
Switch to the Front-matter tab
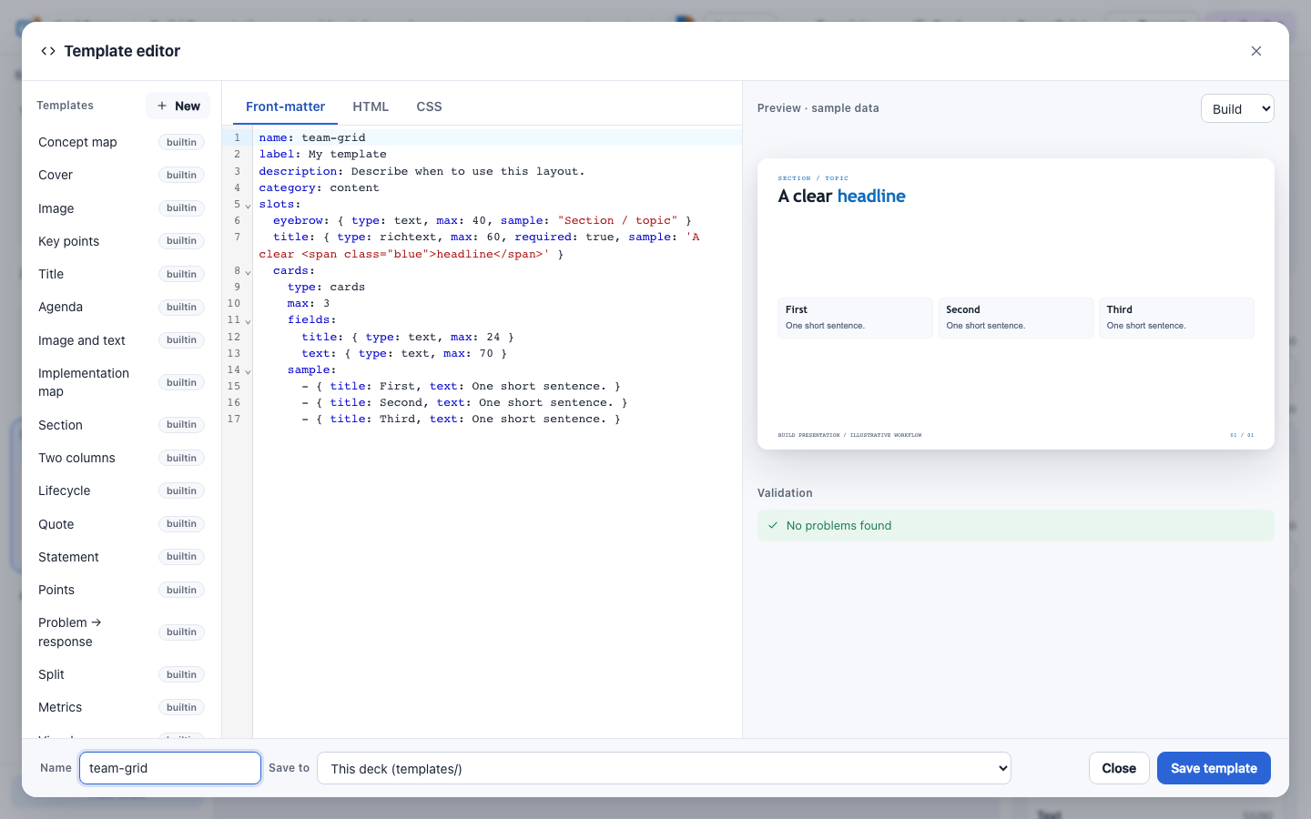point(285,106)
